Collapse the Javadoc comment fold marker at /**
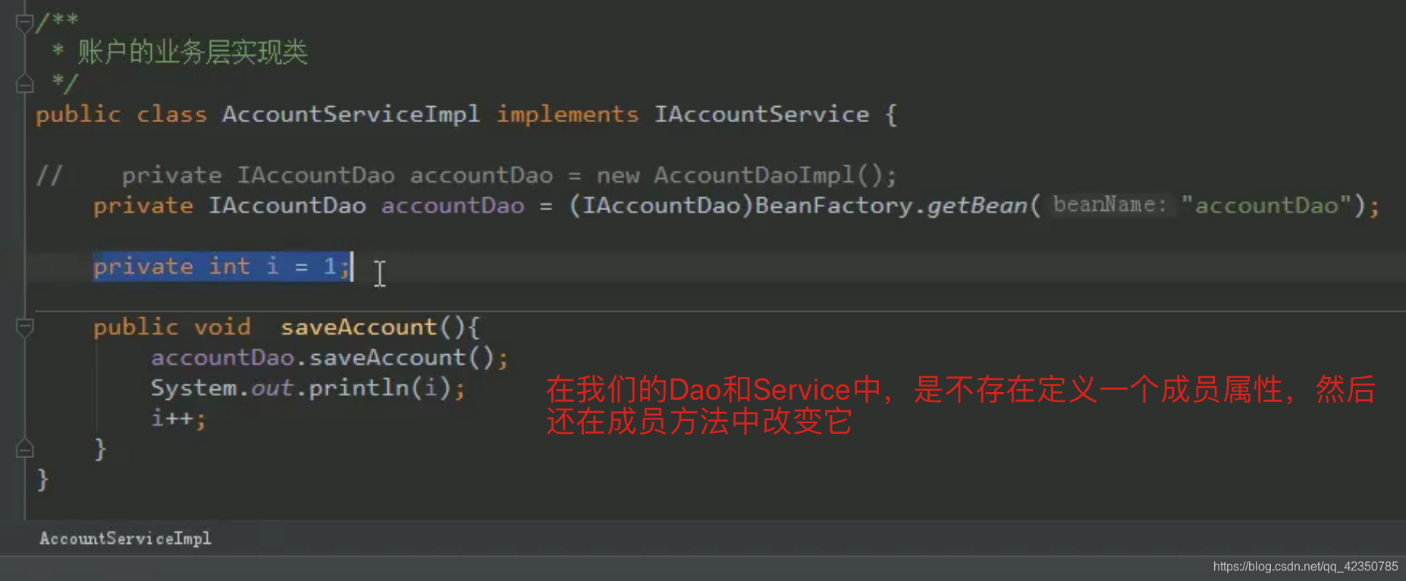This screenshot has height=581, width=1406. [24, 23]
